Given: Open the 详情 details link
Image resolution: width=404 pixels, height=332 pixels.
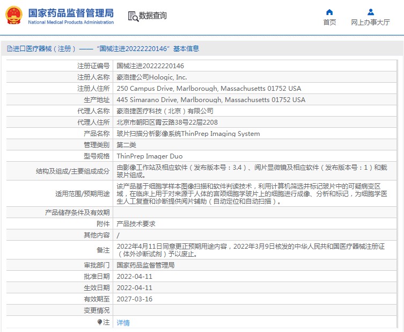Looking at the screenshot, I should click(x=123, y=322).
